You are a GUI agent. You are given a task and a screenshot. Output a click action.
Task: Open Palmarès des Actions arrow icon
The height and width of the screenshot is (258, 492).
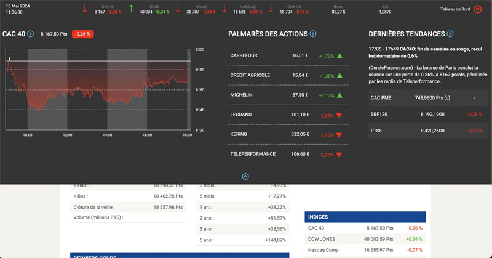(x=313, y=34)
